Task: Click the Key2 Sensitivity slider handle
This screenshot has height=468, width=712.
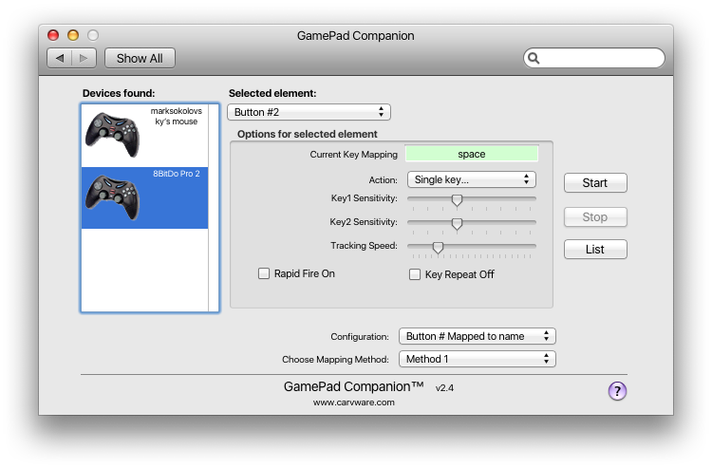Action: tap(457, 224)
